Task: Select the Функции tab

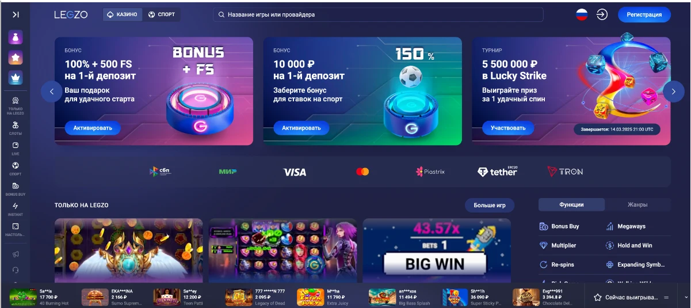Action: coord(571,204)
